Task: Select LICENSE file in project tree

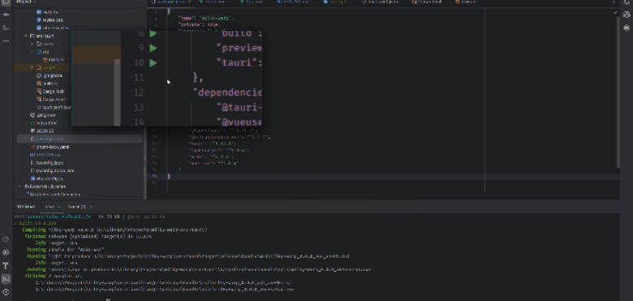Action: coord(42,131)
